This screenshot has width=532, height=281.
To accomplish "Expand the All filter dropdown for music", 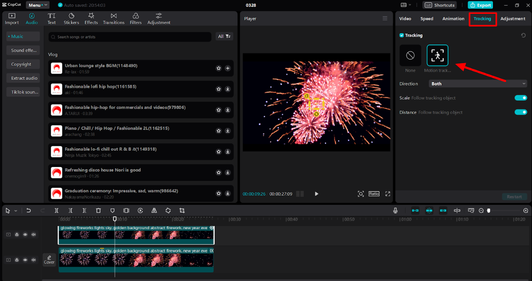I will click(224, 37).
